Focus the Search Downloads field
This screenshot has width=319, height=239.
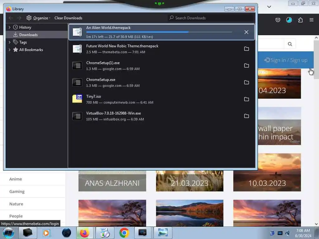[x=211, y=18]
